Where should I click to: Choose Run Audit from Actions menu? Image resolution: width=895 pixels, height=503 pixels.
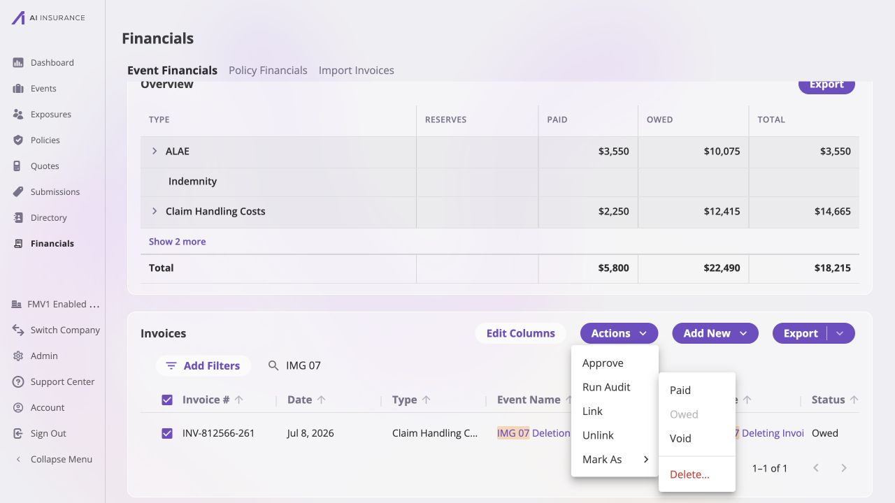coord(615,387)
